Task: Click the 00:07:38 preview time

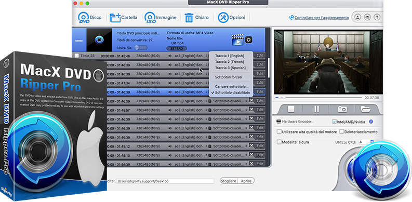Action: (371, 98)
